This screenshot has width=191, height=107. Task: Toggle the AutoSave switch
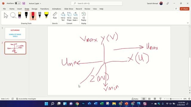point(18,3)
